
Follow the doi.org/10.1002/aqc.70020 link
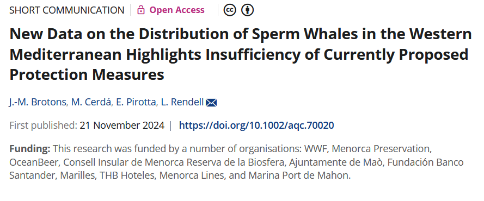coord(256,125)
